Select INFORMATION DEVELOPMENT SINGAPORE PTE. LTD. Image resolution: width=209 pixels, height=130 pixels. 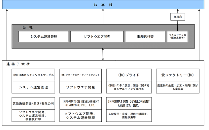click(81, 103)
